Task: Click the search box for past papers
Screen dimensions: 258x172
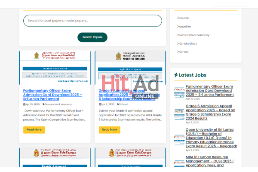Action: point(92,21)
